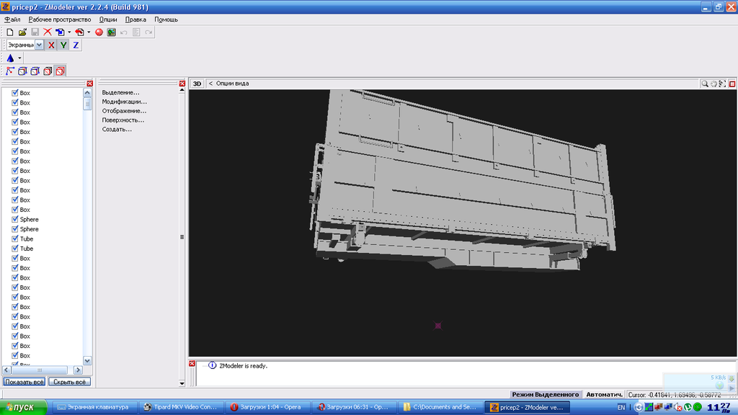Toggle the topmost Box checkbox

click(14, 93)
